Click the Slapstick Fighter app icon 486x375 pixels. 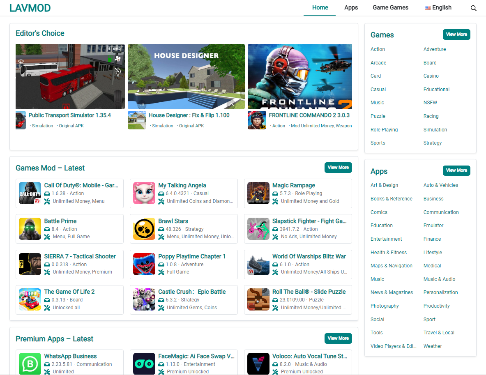(258, 229)
